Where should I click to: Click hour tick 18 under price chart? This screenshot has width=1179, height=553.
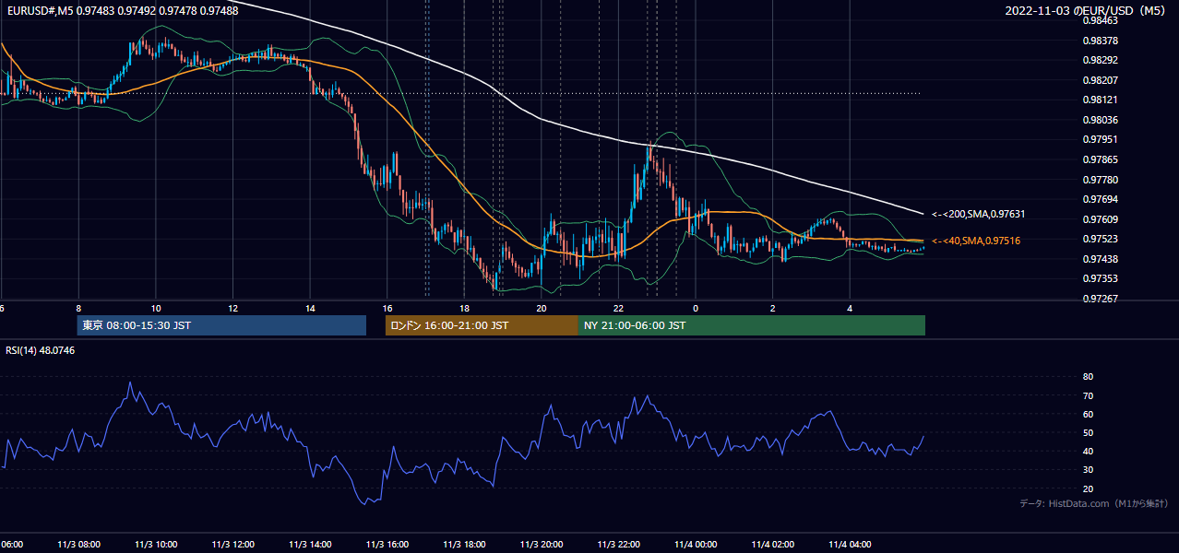pyautogui.click(x=464, y=308)
